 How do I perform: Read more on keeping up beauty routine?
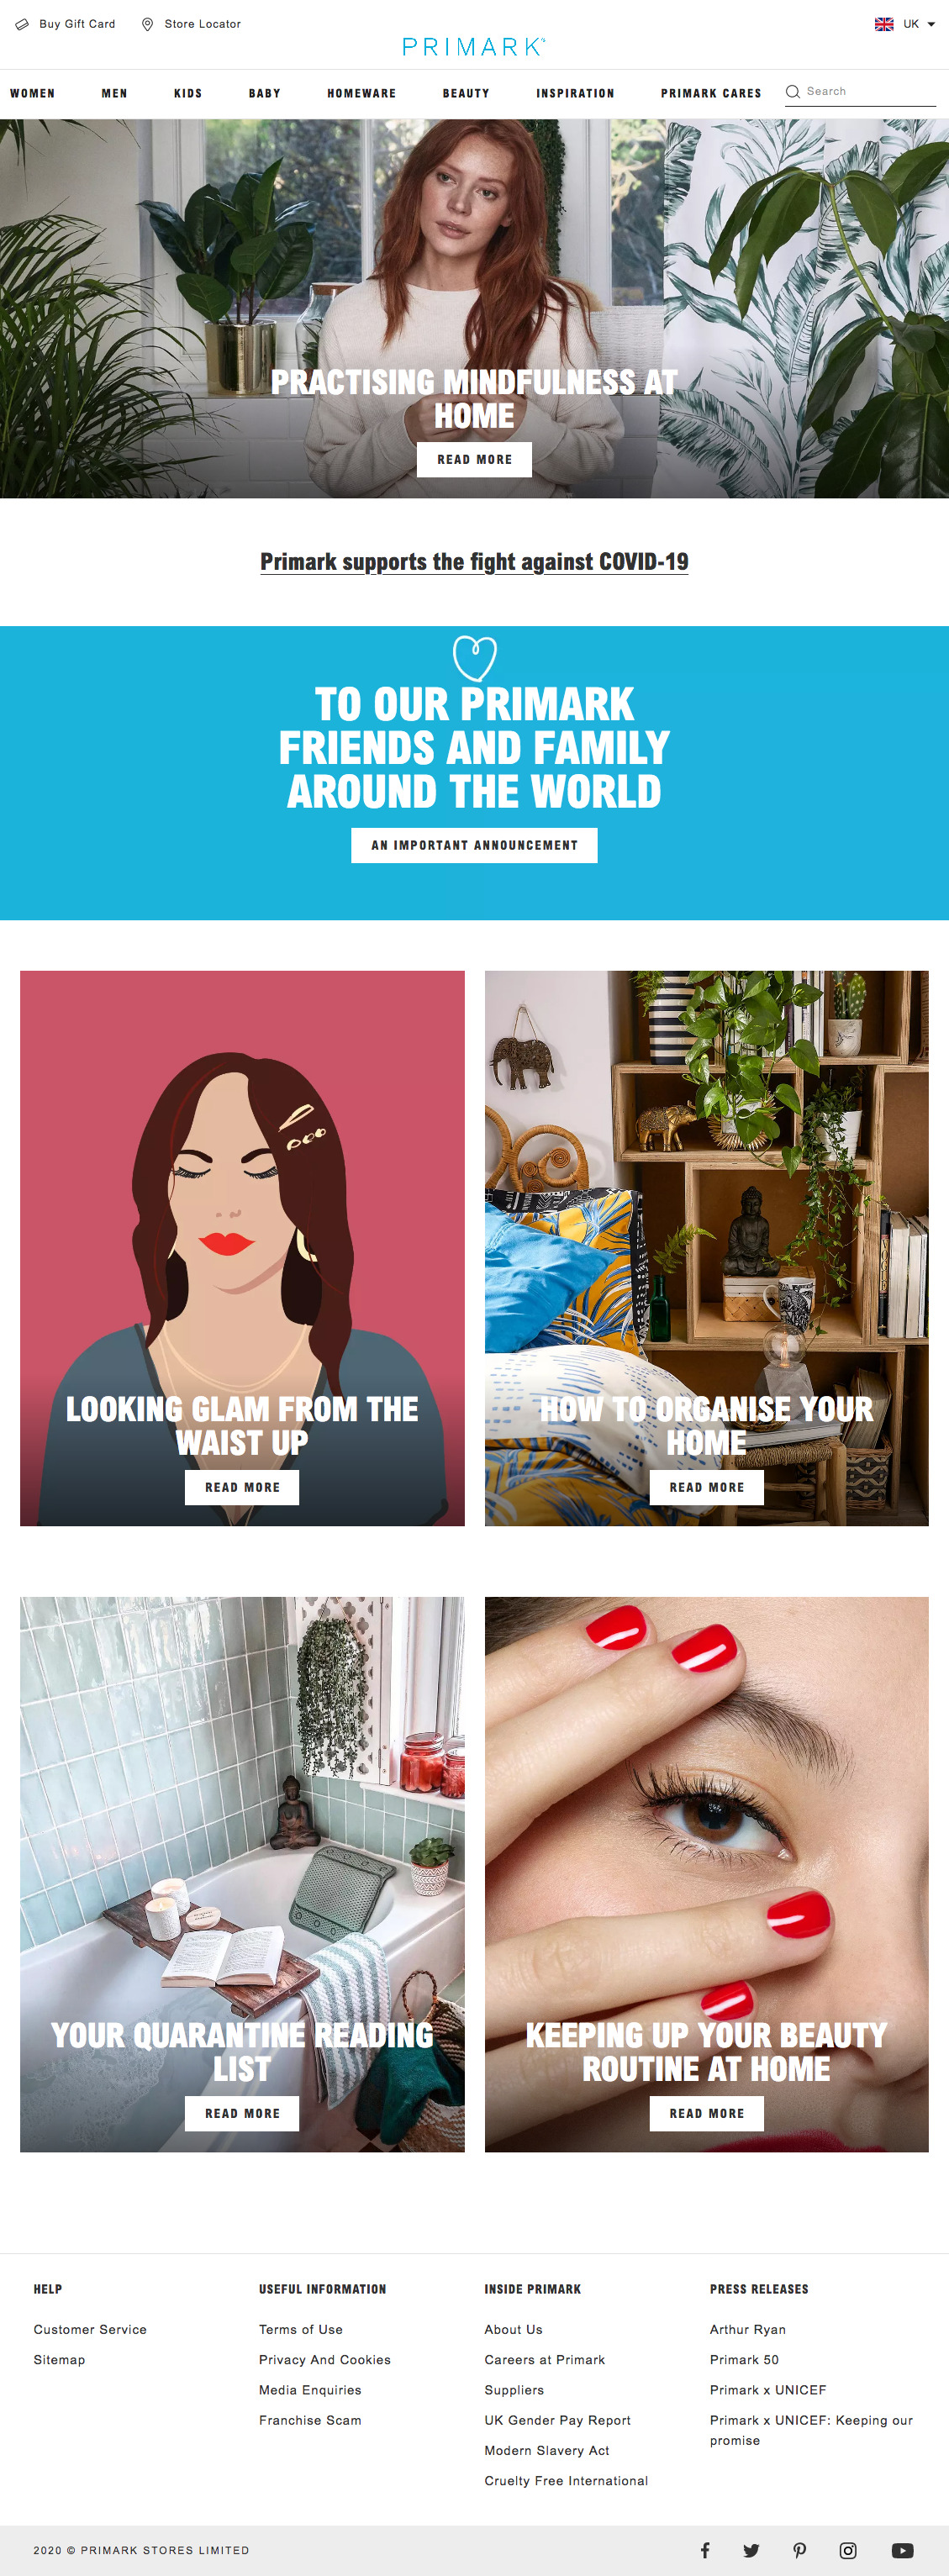(707, 2113)
